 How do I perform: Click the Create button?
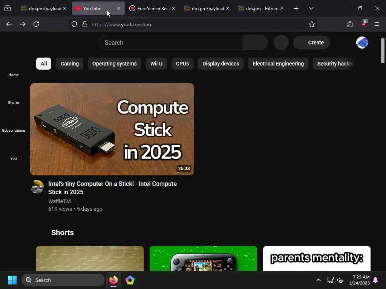coord(311,43)
